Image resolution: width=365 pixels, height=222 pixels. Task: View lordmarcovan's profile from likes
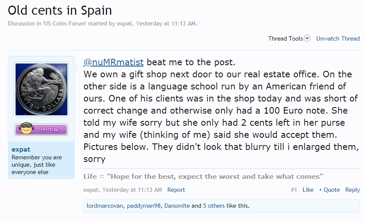point(105,206)
